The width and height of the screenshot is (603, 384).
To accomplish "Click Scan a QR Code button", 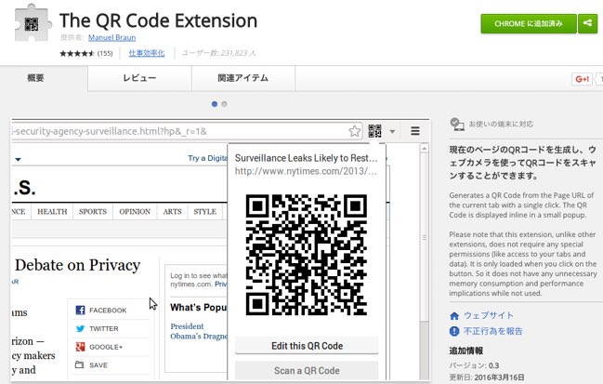I will coord(307,371).
